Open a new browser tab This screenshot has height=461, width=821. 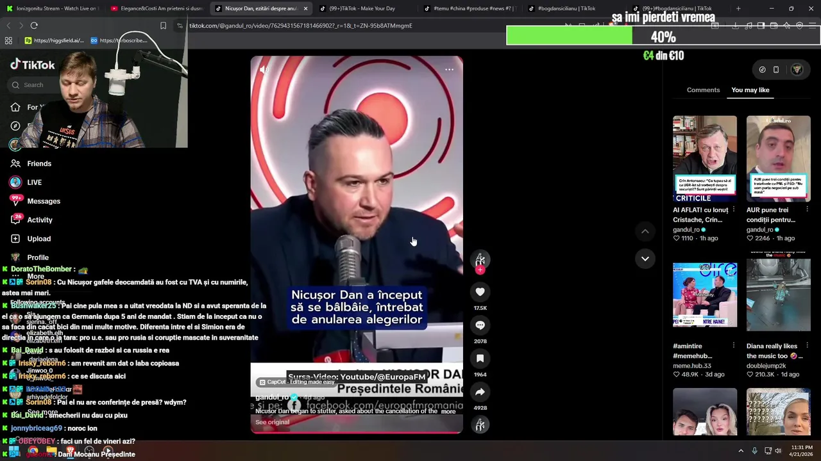pyautogui.click(x=738, y=8)
